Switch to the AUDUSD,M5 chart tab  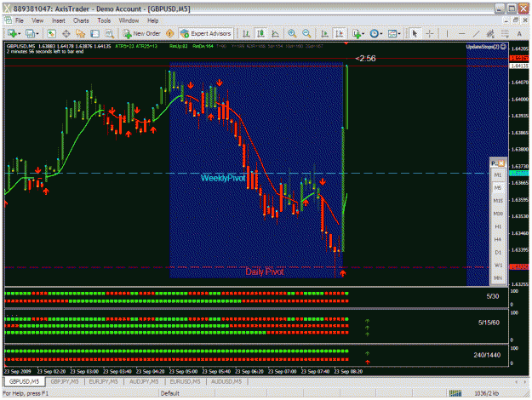click(226, 381)
